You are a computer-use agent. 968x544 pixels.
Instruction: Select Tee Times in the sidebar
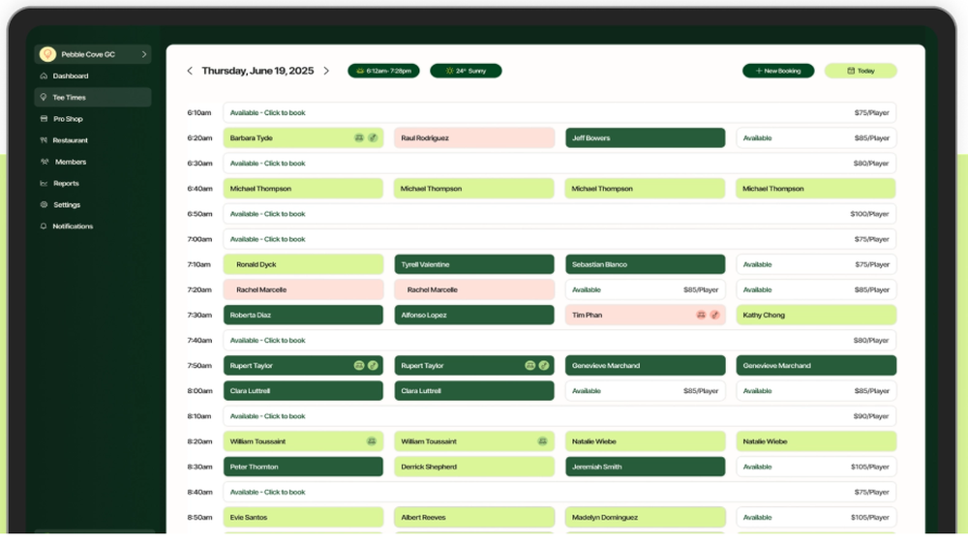tap(93, 97)
